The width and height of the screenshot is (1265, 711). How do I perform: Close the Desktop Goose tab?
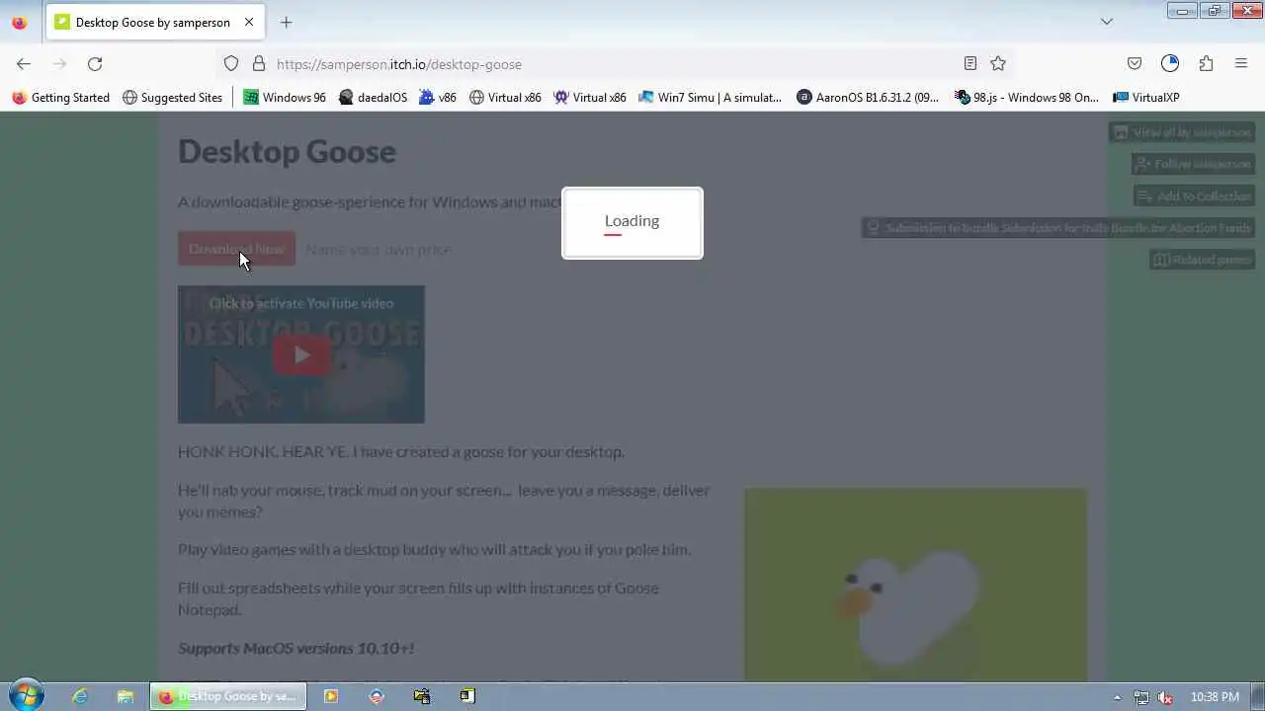[249, 22]
